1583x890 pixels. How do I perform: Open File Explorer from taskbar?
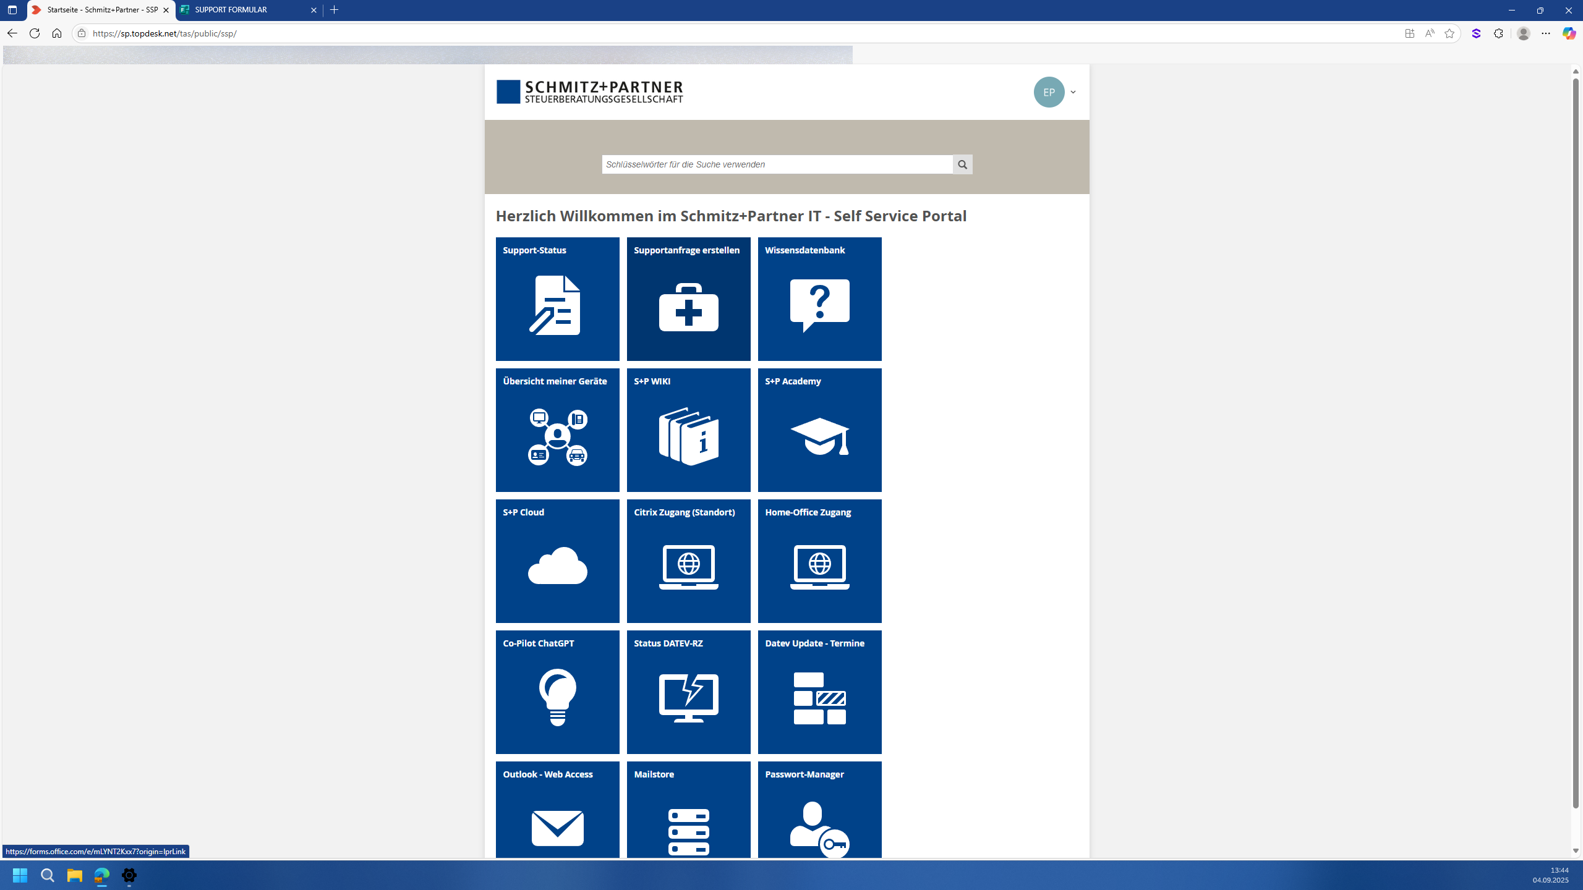(x=75, y=875)
